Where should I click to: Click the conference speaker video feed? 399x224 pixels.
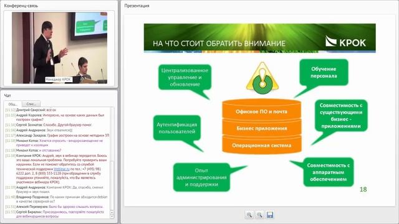tap(60, 48)
